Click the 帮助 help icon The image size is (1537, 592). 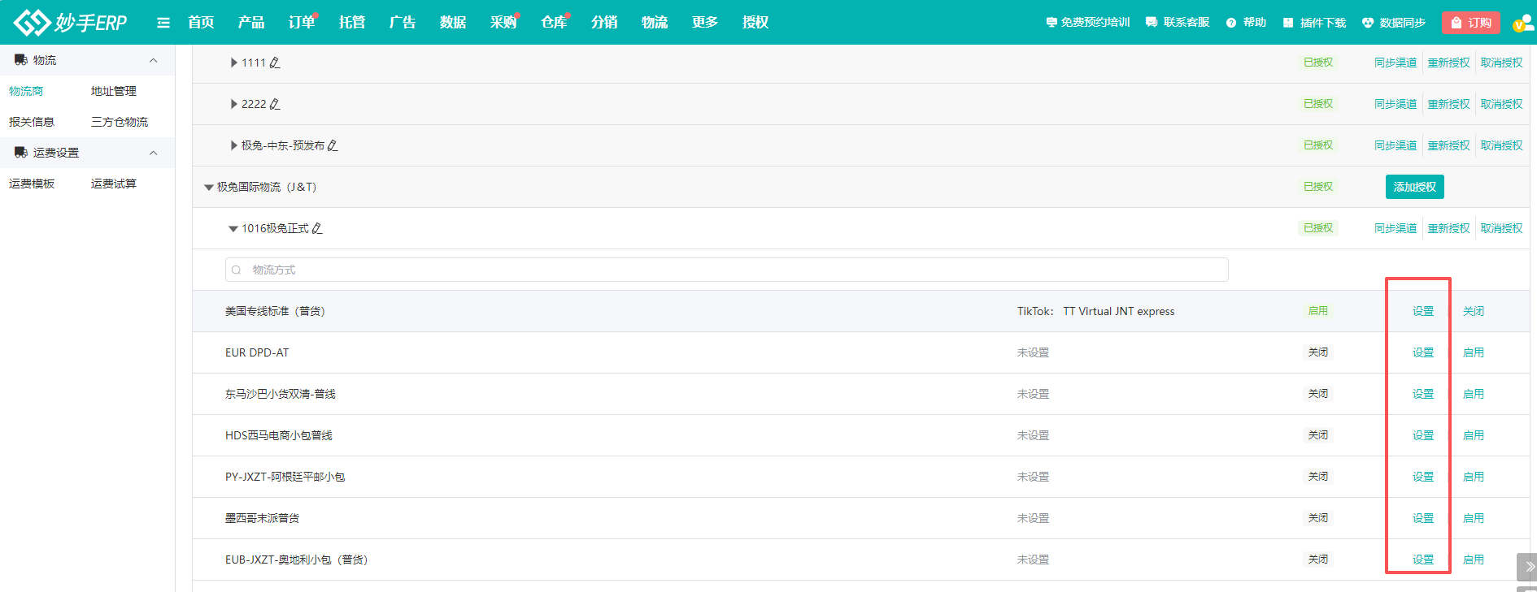coord(1231,23)
